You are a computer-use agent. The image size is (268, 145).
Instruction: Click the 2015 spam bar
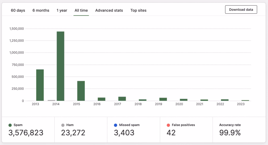(x=81, y=91)
